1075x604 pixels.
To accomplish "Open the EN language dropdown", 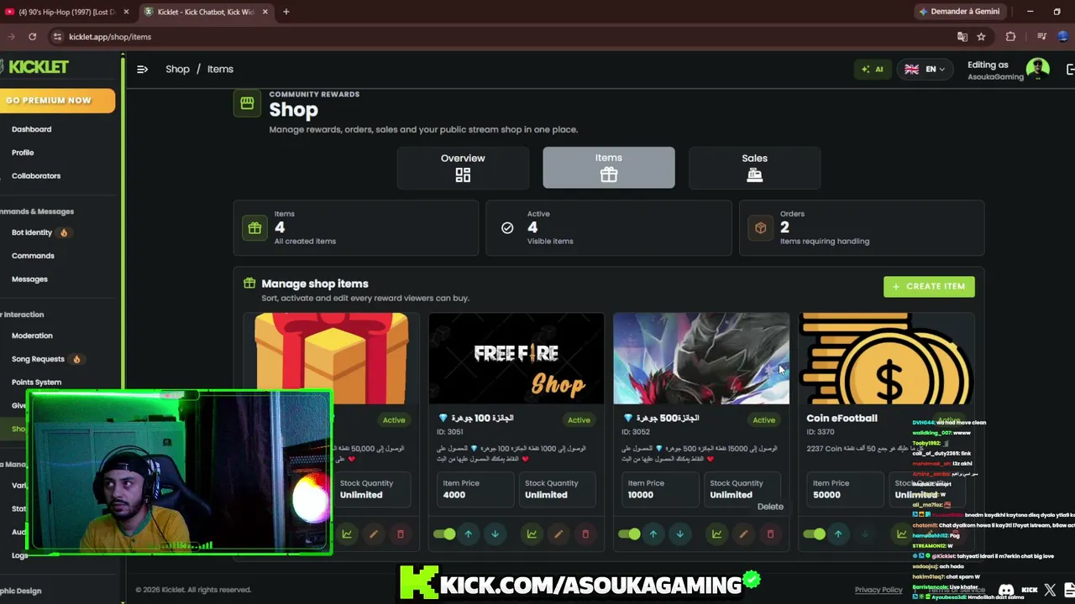I will pyautogui.click(x=924, y=69).
